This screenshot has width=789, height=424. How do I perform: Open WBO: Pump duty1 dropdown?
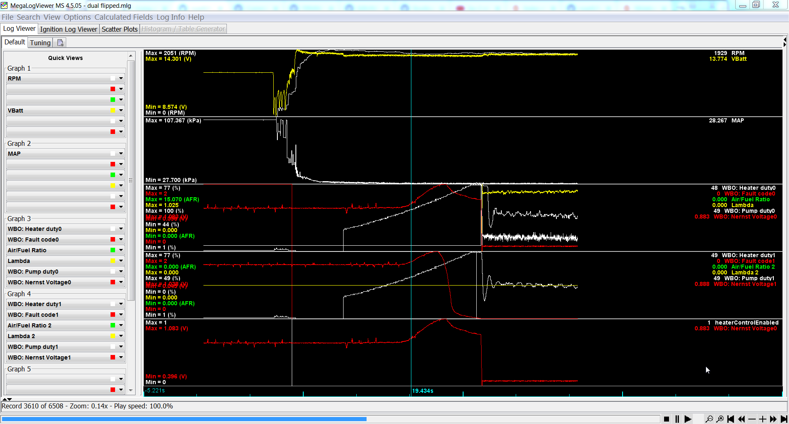pos(121,347)
